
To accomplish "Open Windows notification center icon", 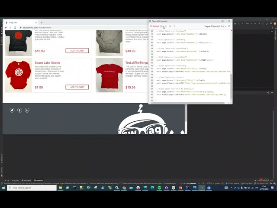I will (x=272, y=188).
